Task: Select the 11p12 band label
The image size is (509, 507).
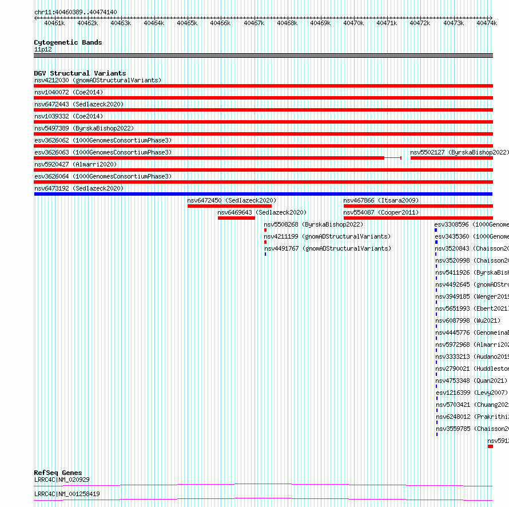Action: (43, 49)
